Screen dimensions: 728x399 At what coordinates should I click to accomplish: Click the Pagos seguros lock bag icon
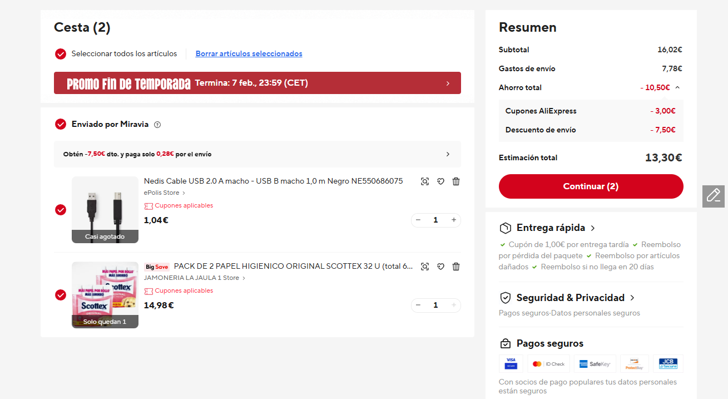pos(505,343)
